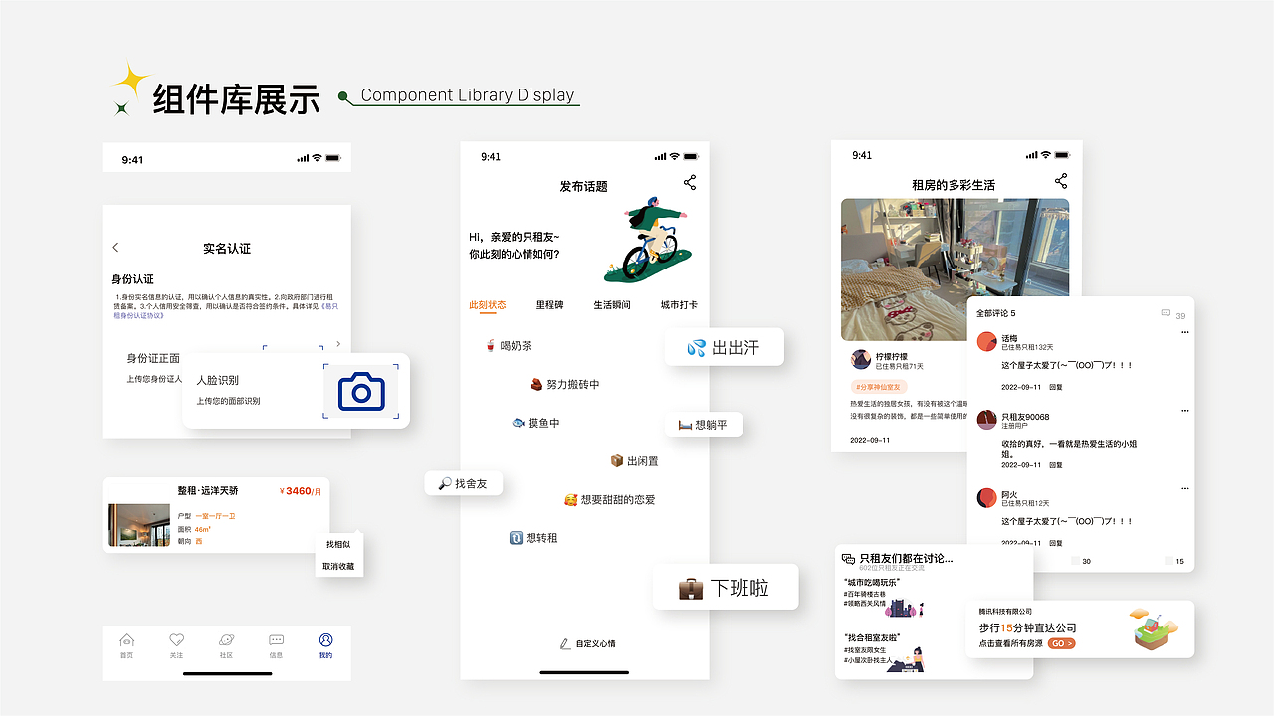Expand the chevron next to 身份证正面
Viewport: 1274px width, 716px height.
pos(338,344)
